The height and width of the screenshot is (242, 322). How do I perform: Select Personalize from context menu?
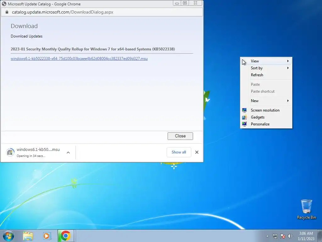coord(266,124)
